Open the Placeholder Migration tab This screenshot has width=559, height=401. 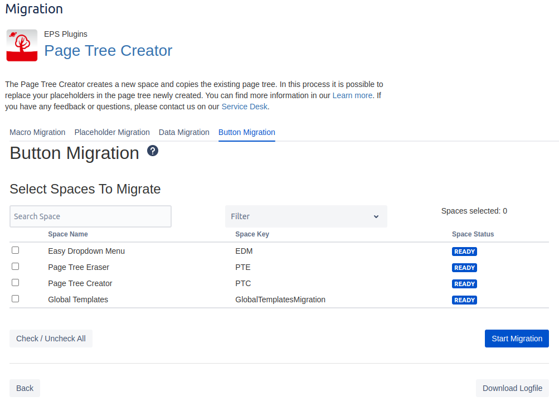(112, 132)
